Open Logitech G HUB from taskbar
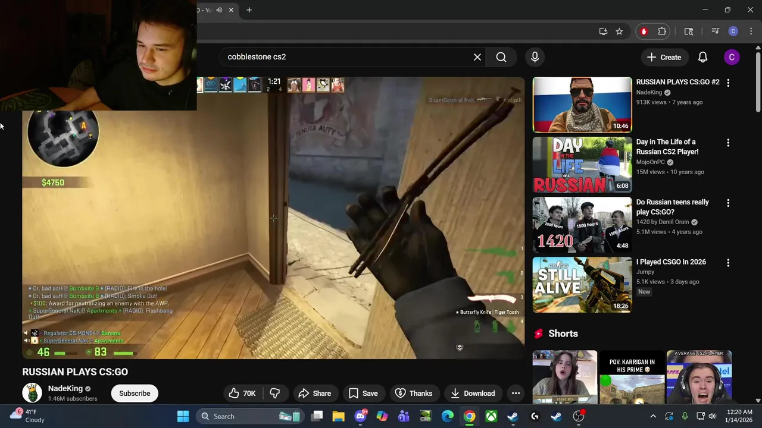The image size is (762, 428). 535,416
